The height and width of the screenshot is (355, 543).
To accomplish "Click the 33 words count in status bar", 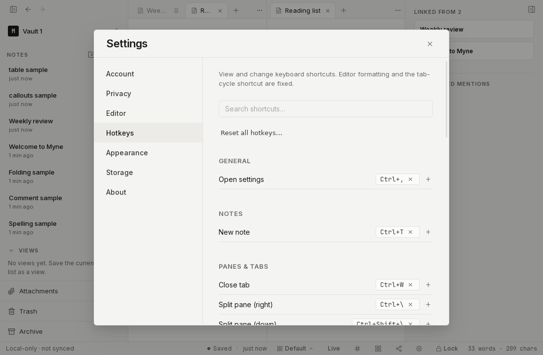I will click(482, 349).
